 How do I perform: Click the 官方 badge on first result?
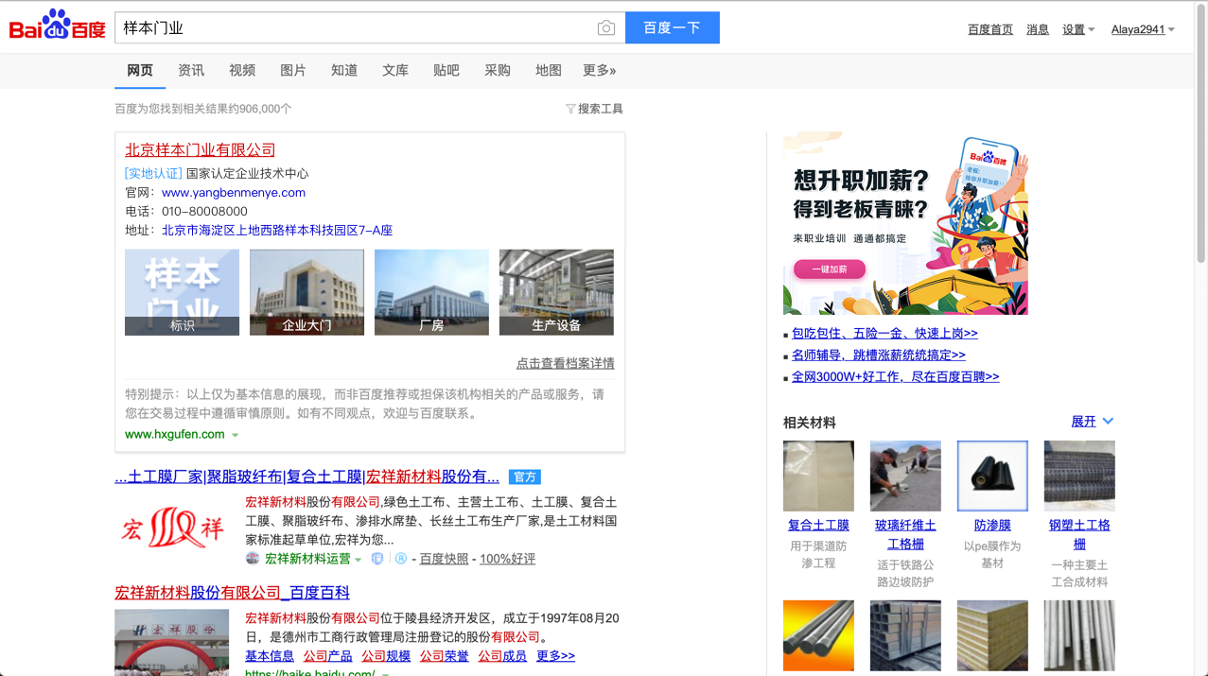[x=525, y=477]
